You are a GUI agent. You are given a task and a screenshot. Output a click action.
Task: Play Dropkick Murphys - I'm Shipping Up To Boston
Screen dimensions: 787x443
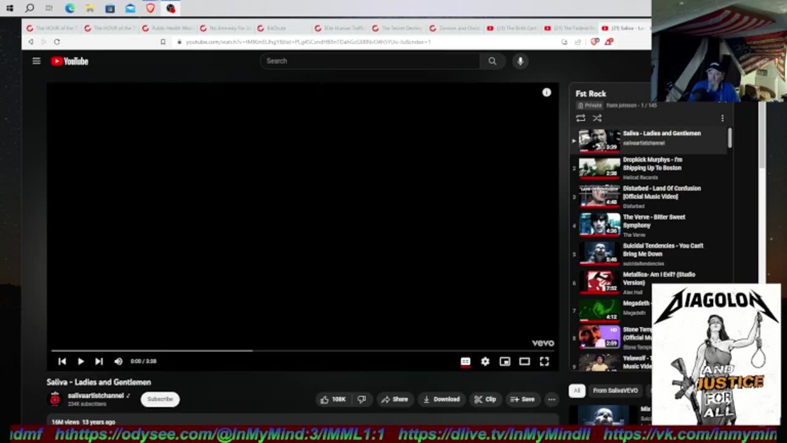click(649, 167)
